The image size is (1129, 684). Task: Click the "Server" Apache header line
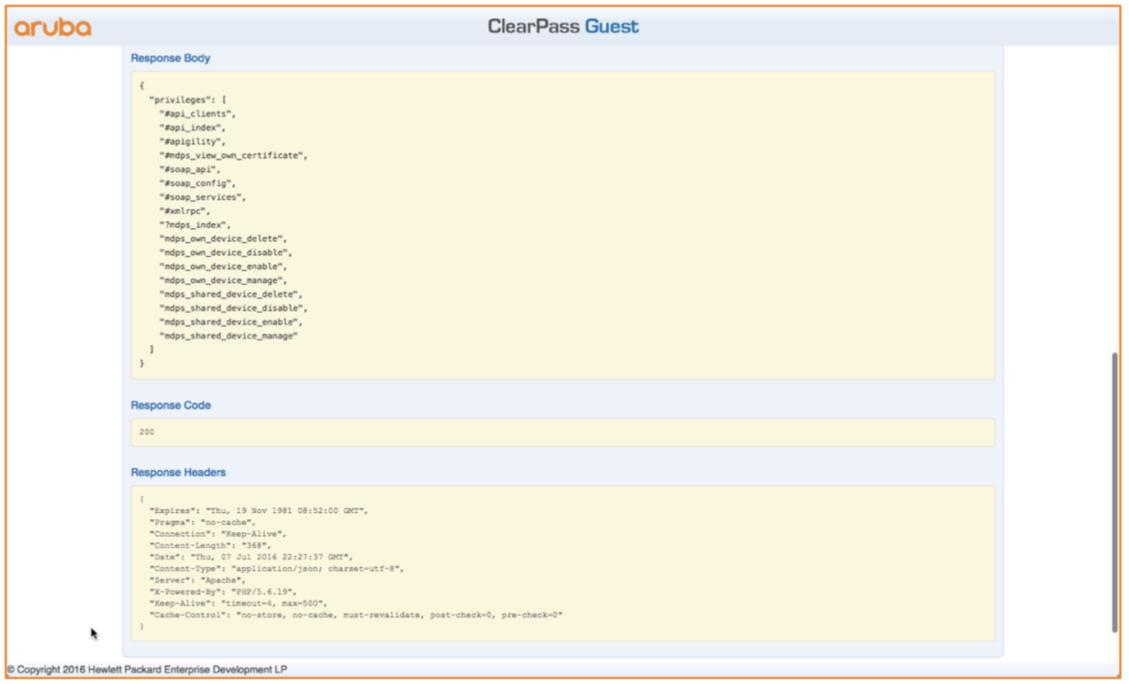click(200, 580)
